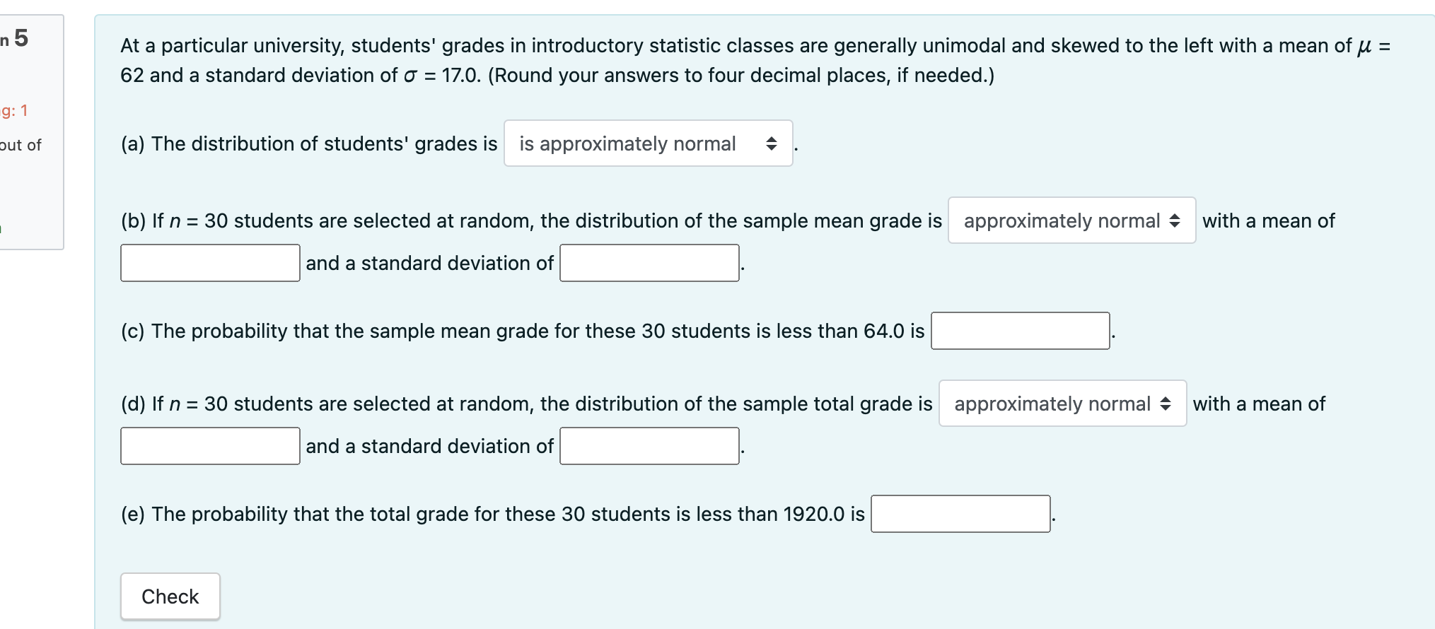Select the part (c) probability answer box
Screen dimensions: 1435x629
pyautogui.click(x=1020, y=331)
